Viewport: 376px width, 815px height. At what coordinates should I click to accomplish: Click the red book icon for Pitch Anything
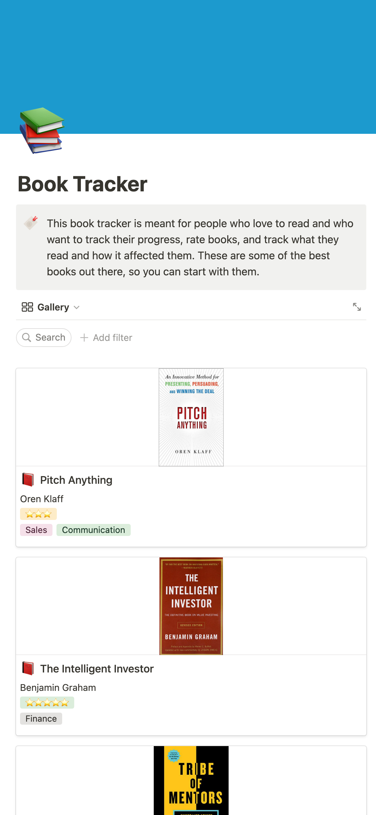pos(28,480)
